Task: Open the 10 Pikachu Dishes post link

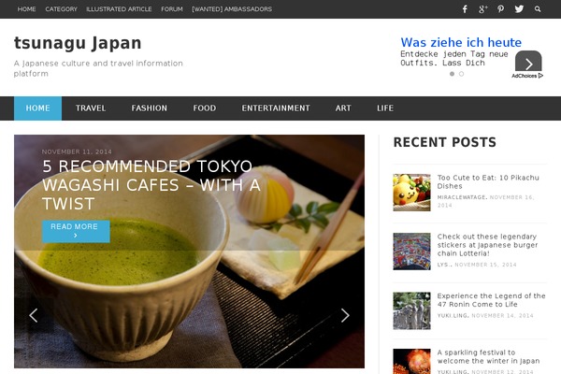Action: [488, 181]
